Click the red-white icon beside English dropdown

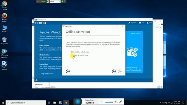pos(48,1)
